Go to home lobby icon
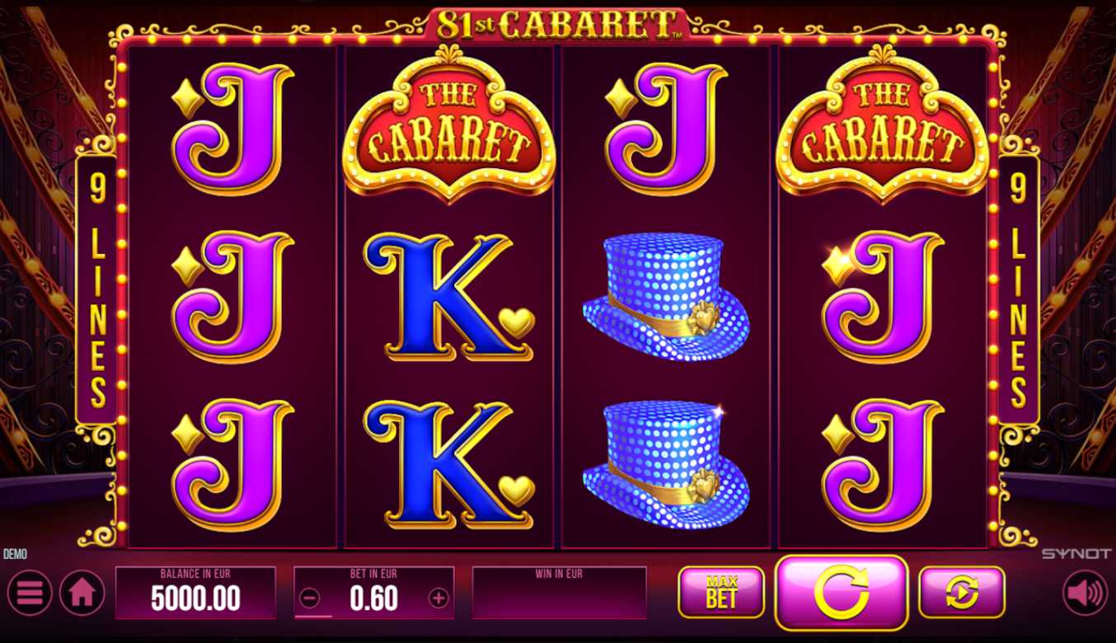 click(82, 593)
